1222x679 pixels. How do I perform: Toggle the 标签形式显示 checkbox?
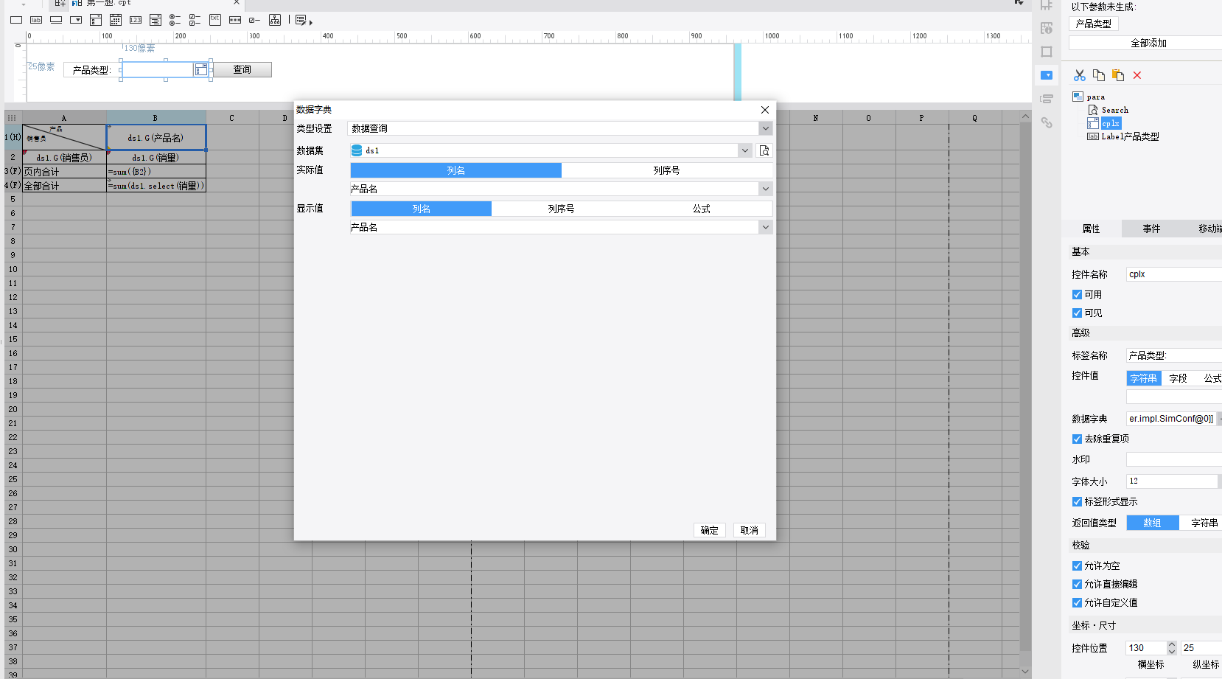pyautogui.click(x=1077, y=501)
